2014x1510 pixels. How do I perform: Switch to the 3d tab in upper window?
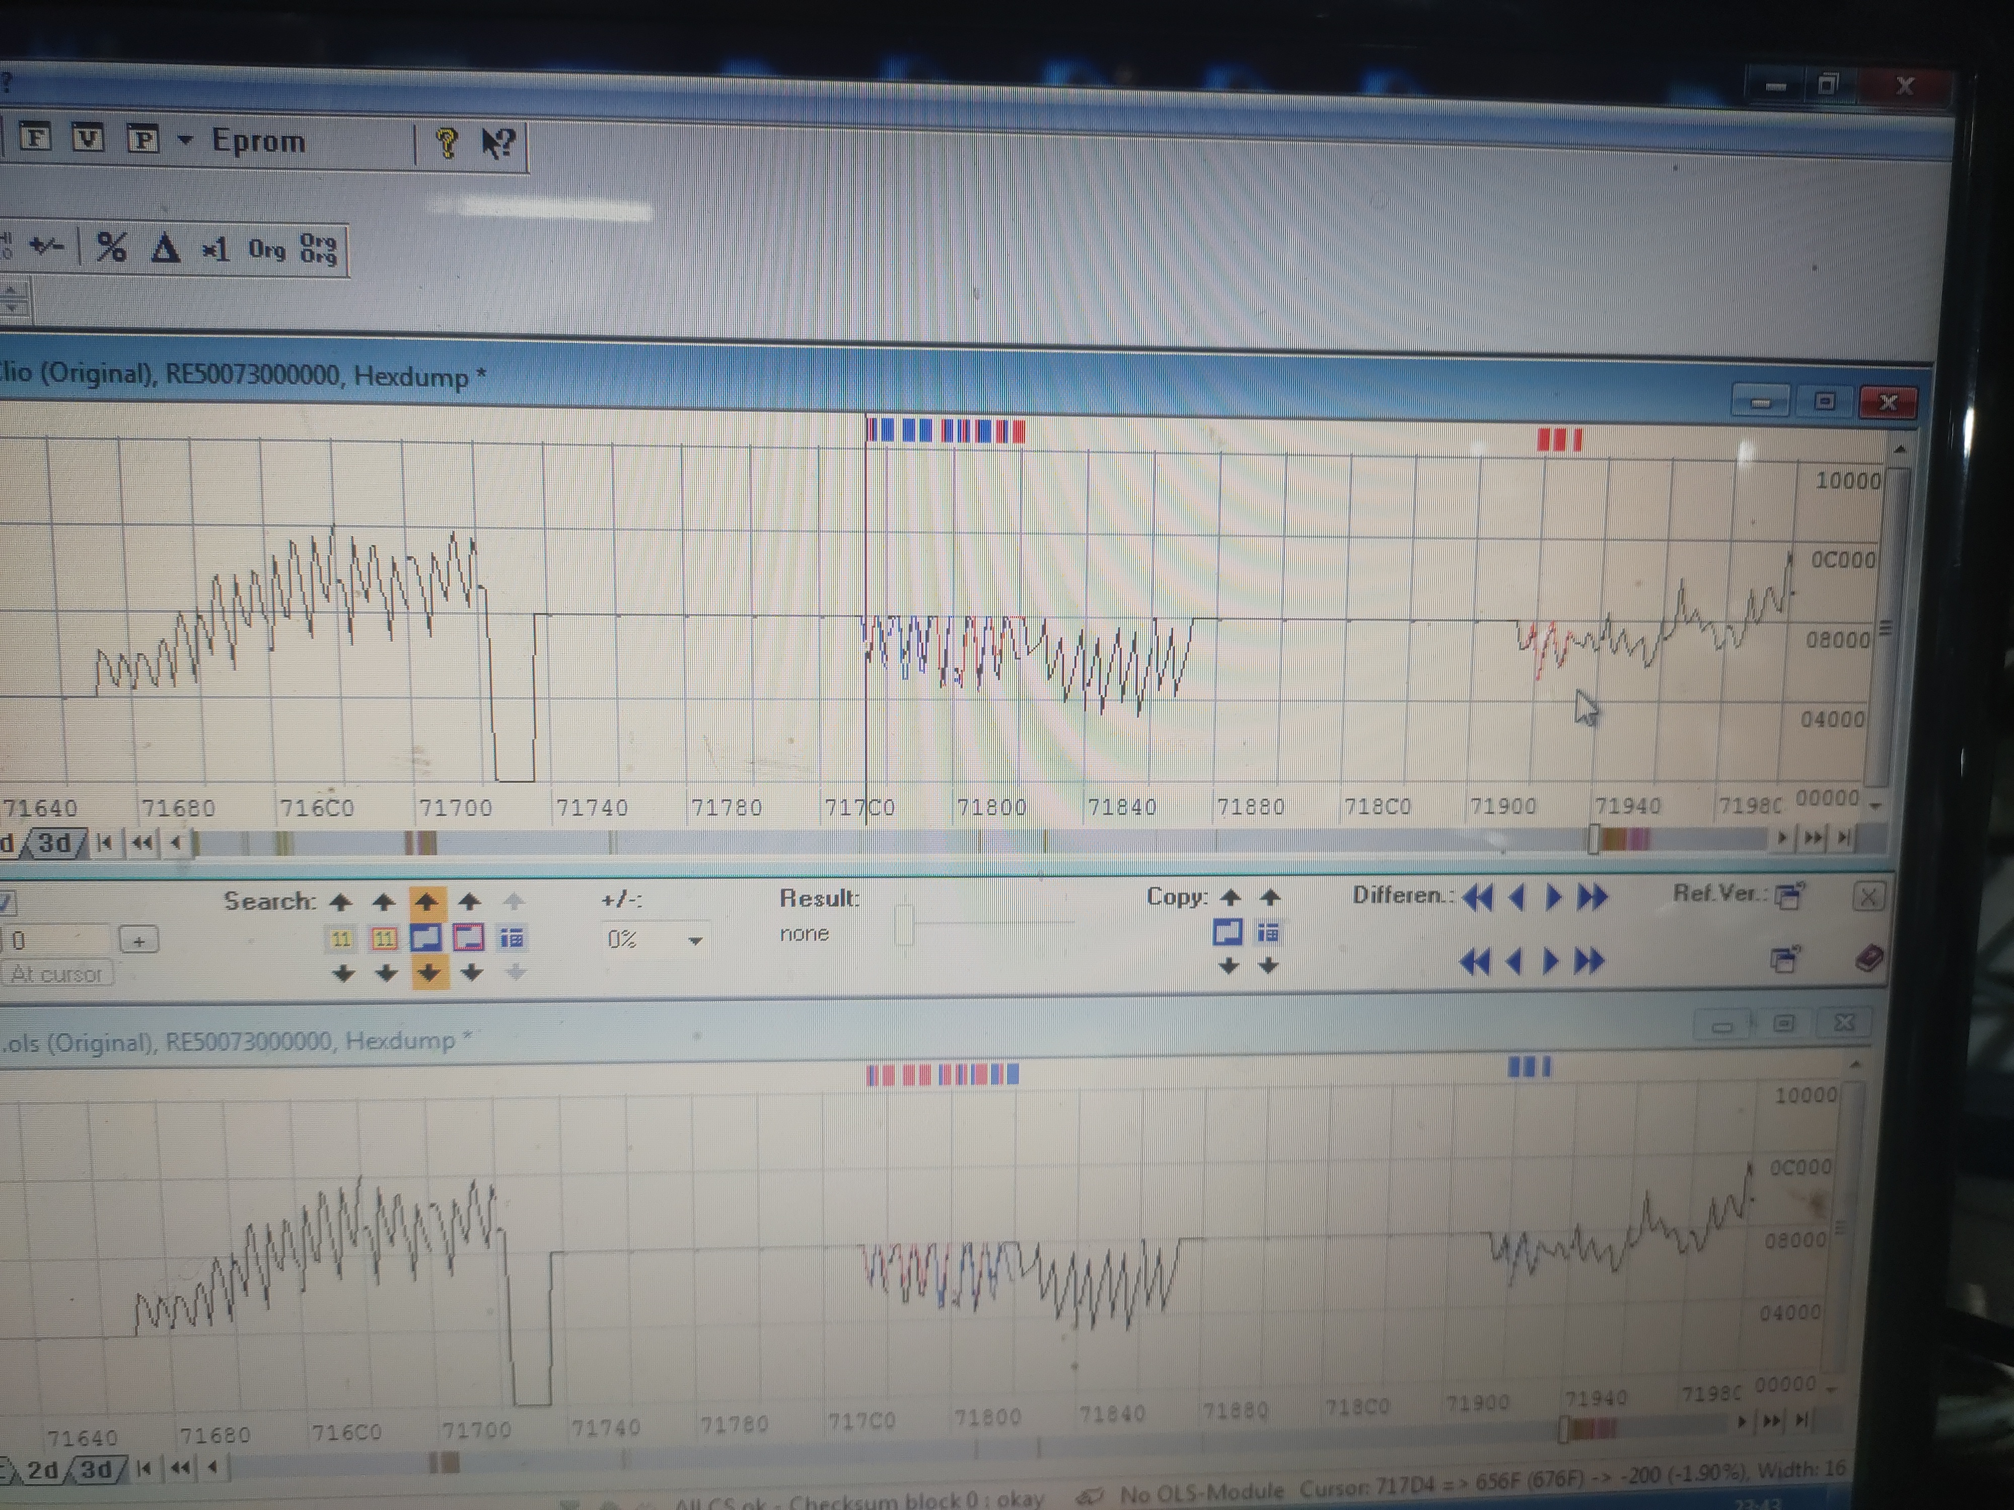tap(54, 842)
